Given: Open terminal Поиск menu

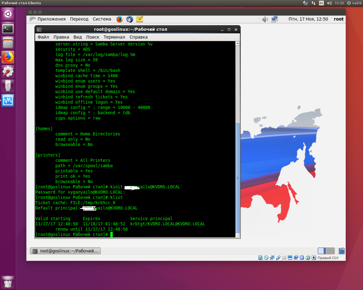Looking at the screenshot, I should click(93, 37).
